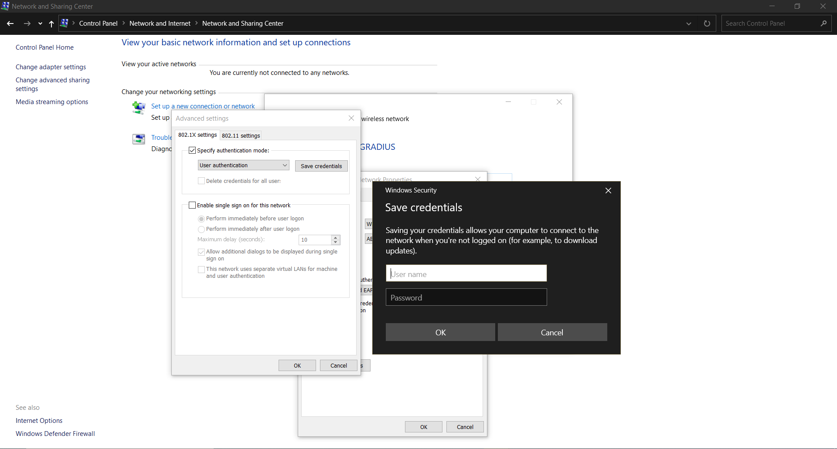Screen dimensions: 837x449
Task: Open Change advanced sharing settings
Action: pos(53,84)
